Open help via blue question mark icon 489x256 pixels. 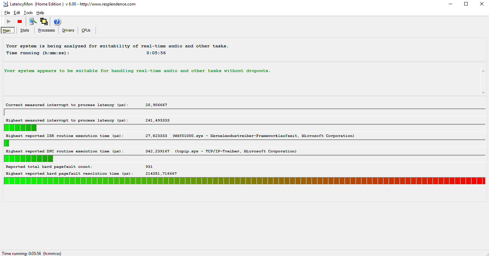(x=57, y=22)
